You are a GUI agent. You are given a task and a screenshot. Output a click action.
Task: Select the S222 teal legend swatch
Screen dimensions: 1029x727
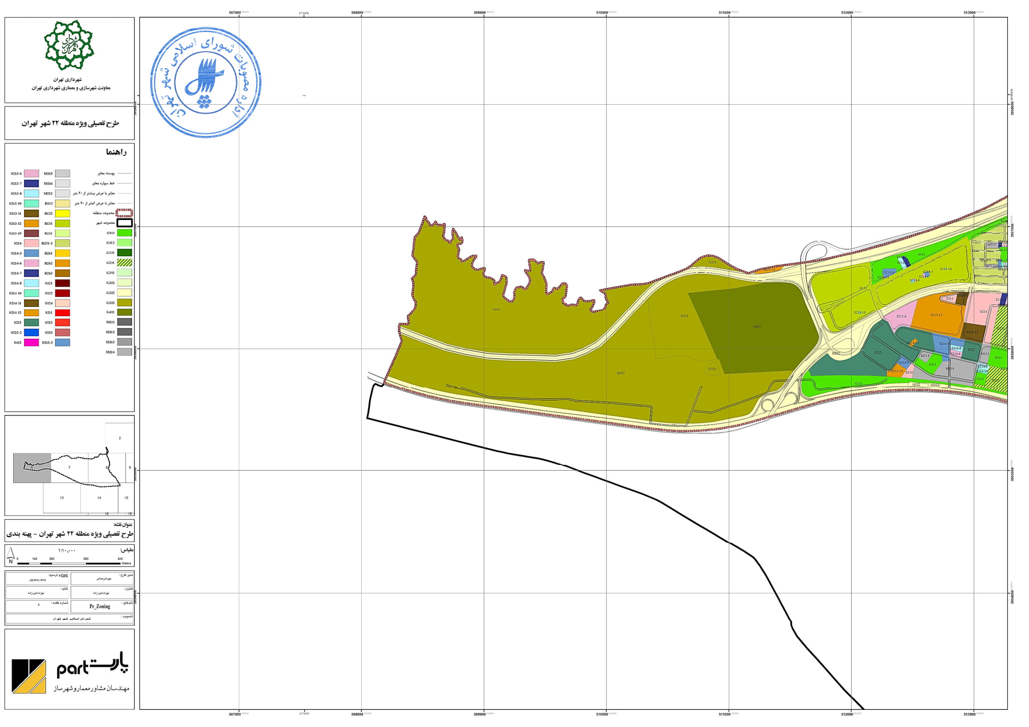(31, 322)
